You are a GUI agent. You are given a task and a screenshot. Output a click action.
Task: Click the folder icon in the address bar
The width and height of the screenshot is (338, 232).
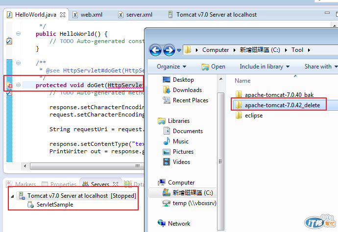tap(188, 50)
